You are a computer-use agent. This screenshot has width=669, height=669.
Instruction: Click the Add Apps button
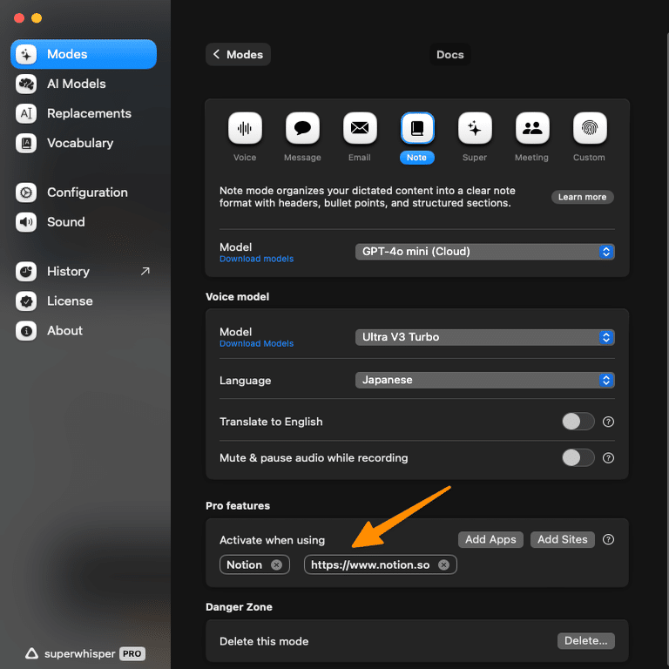pos(490,539)
